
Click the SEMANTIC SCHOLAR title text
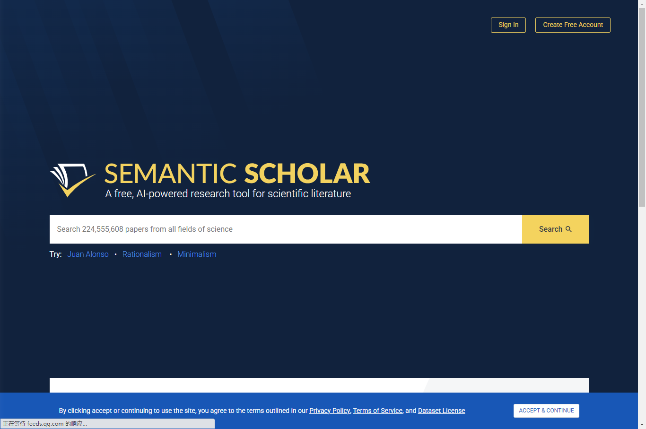tap(237, 174)
